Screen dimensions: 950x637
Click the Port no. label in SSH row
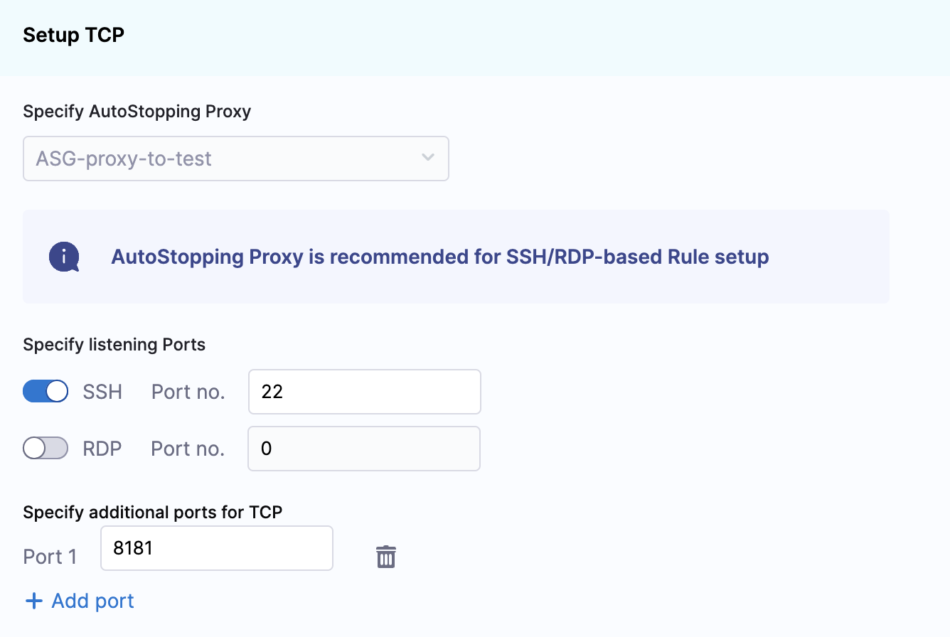(x=188, y=392)
